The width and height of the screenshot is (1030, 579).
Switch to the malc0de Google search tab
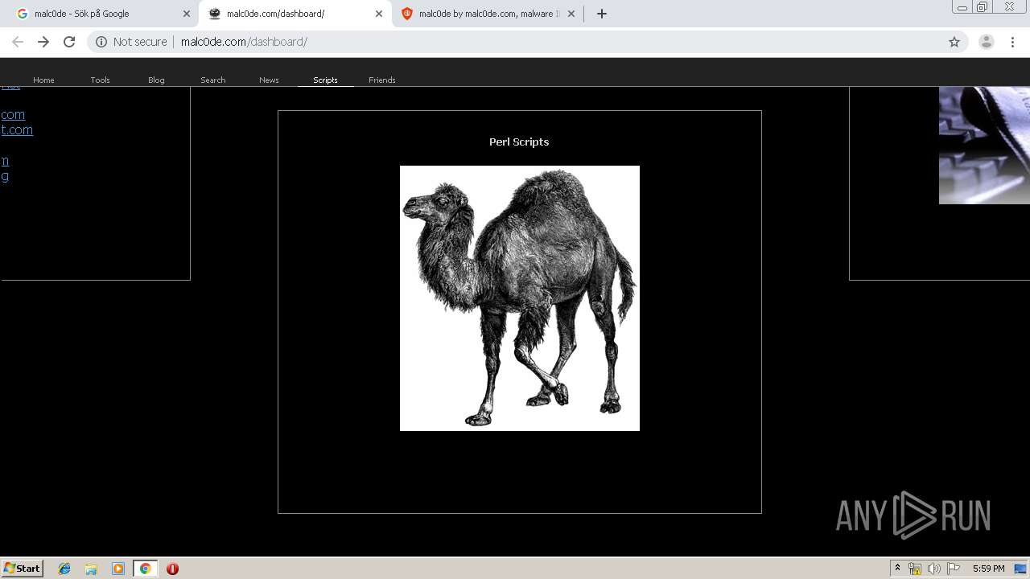click(x=102, y=14)
